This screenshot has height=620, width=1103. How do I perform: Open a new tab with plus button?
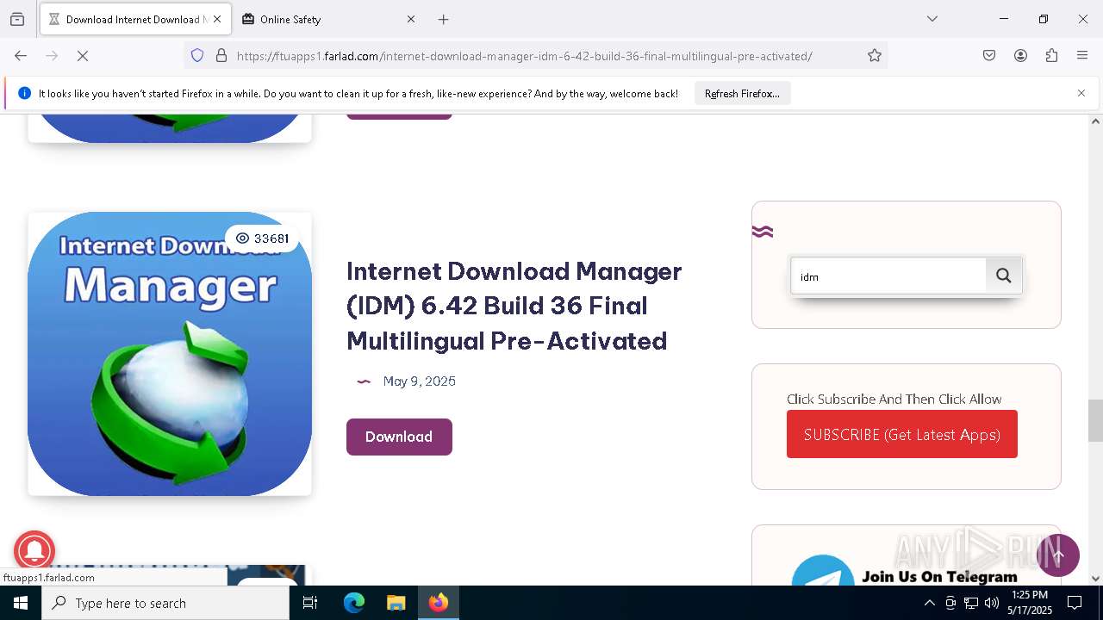443,19
